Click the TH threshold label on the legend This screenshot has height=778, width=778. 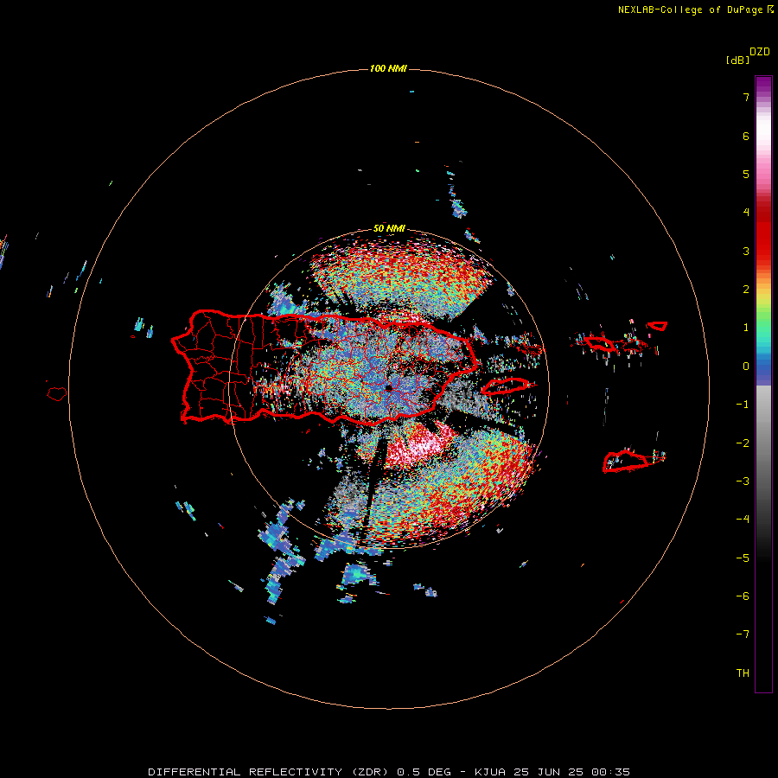point(743,673)
